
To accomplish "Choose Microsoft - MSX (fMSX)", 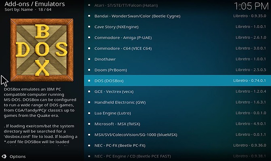I will tap(178, 124).
